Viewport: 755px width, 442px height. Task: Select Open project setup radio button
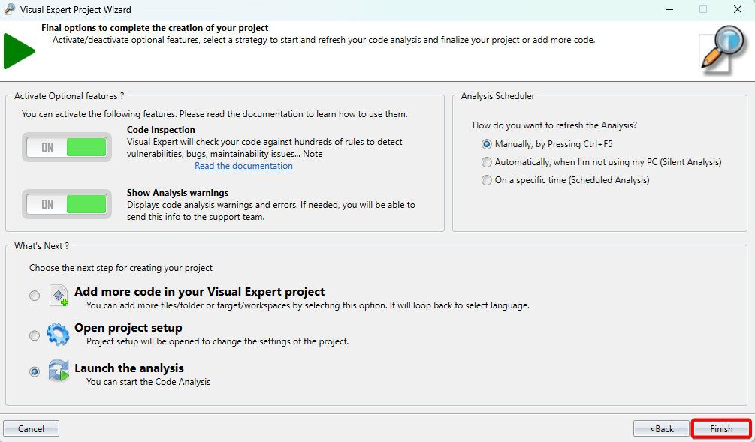click(35, 335)
